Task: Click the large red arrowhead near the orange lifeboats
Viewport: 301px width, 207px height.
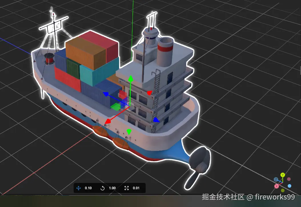Action: coord(108,122)
